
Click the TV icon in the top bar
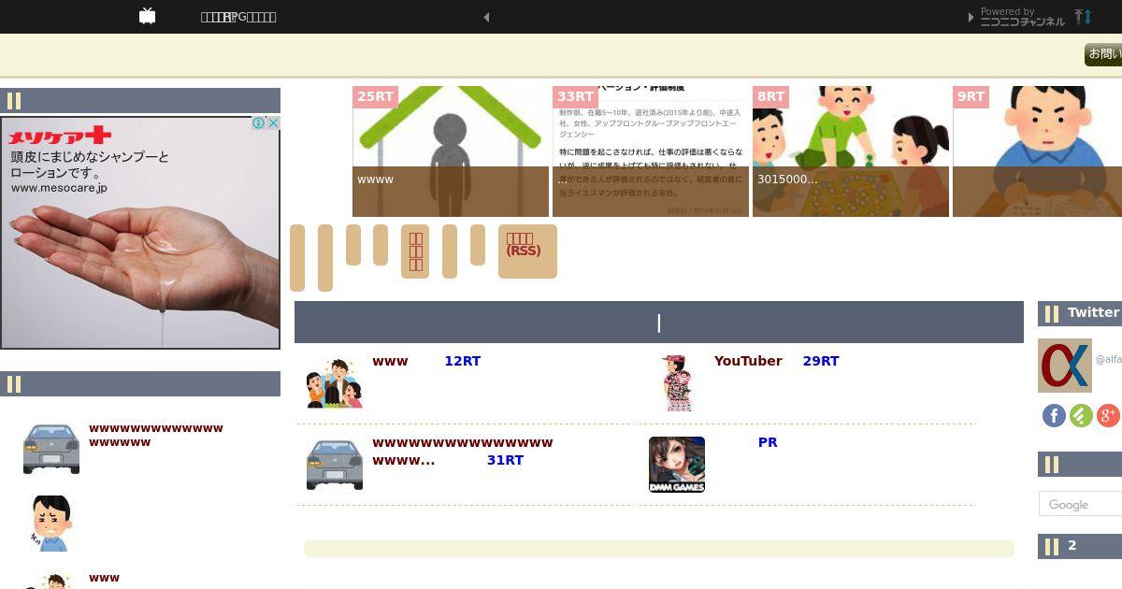pyautogui.click(x=147, y=16)
